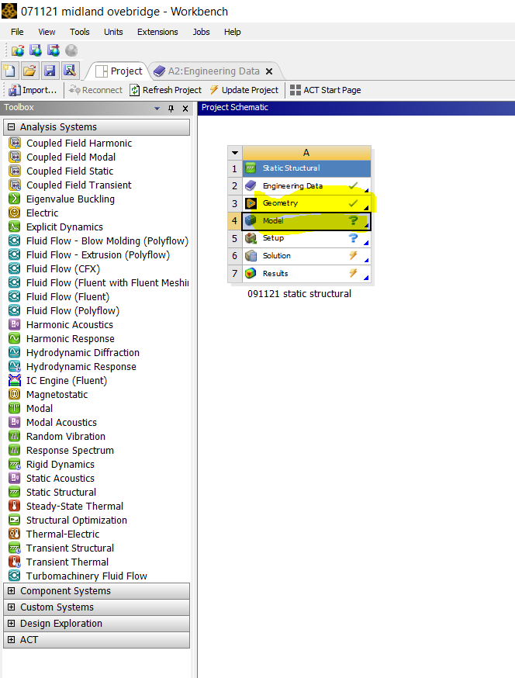The image size is (515, 678).
Task: Select Hydrodynamic Diffraction system
Action: 82,352
